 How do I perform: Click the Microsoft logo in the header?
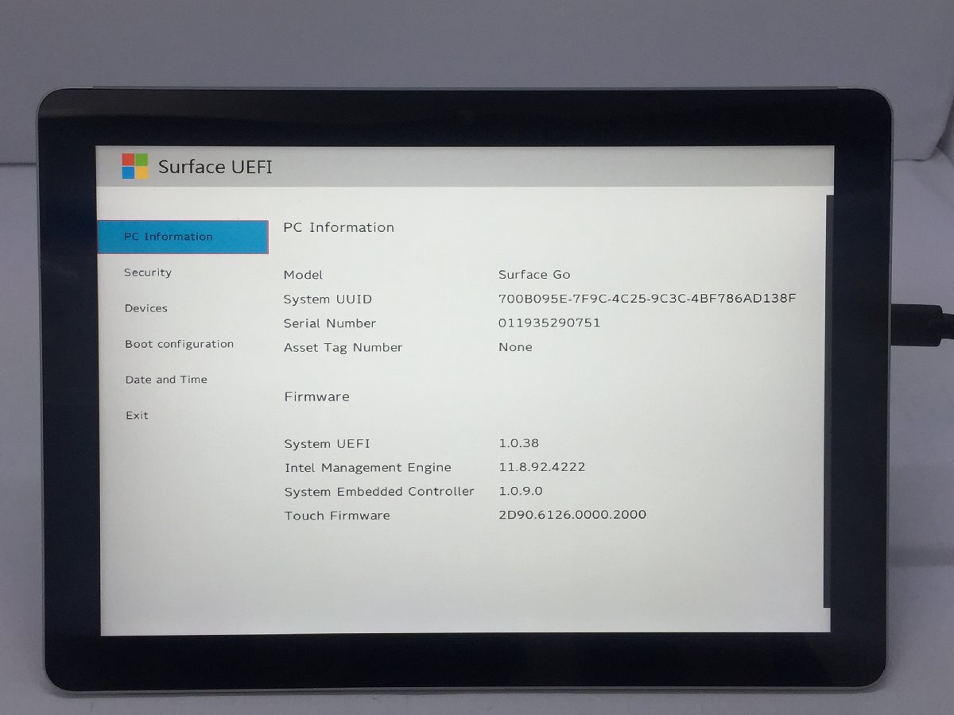(134, 166)
